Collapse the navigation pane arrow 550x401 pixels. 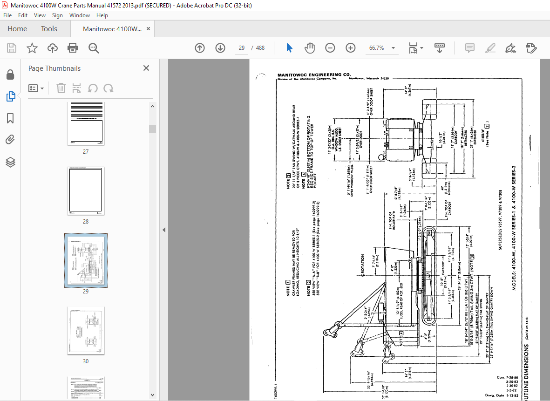coord(164,230)
